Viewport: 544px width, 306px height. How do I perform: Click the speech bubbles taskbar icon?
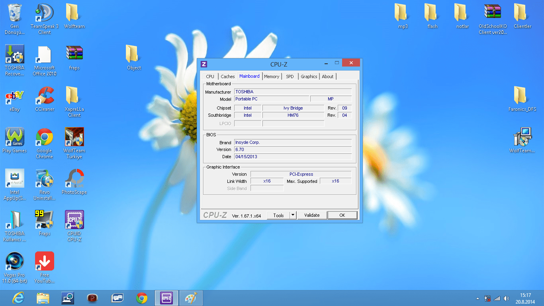pos(117,298)
